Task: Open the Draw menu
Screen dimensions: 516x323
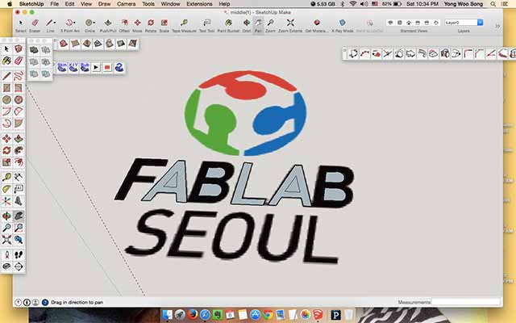Action: pyautogui.click(x=104, y=4)
